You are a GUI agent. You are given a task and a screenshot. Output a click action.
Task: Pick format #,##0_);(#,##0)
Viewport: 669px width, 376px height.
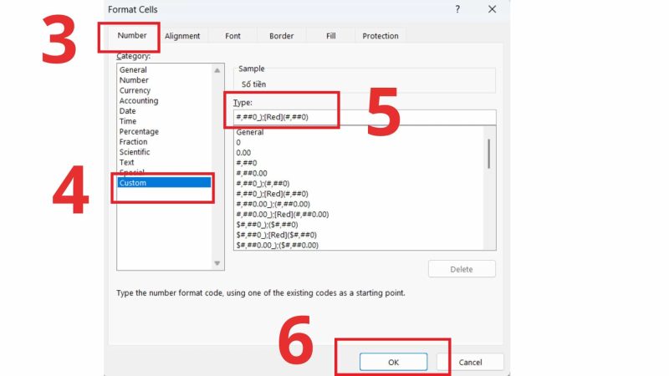[263, 183]
